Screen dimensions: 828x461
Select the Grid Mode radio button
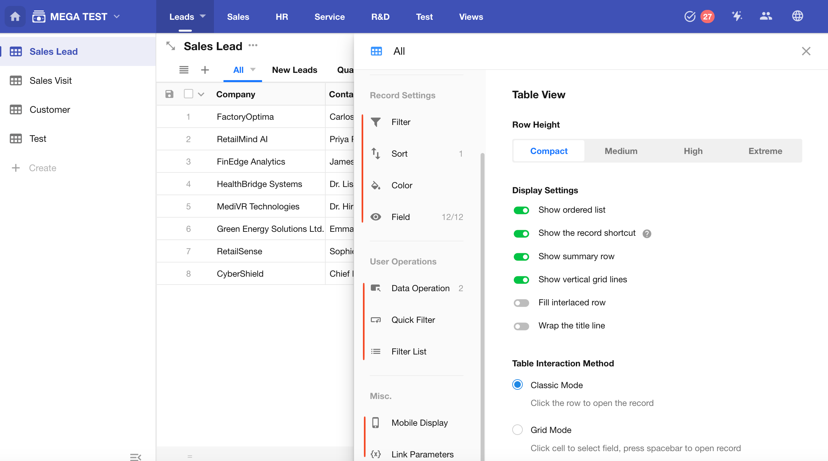[x=517, y=430]
